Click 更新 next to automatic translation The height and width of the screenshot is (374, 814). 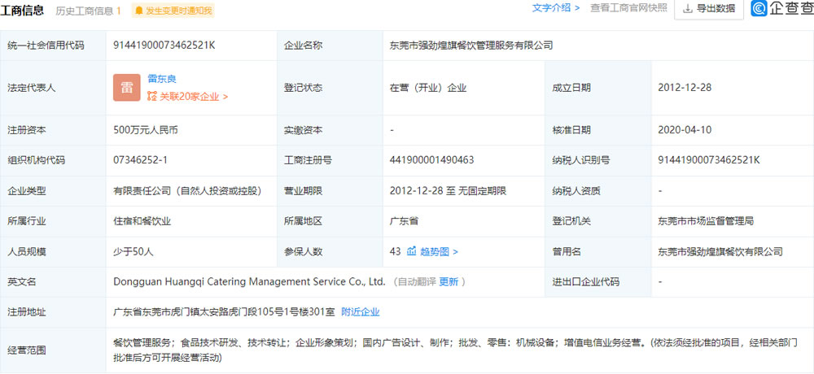pos(449,282)
